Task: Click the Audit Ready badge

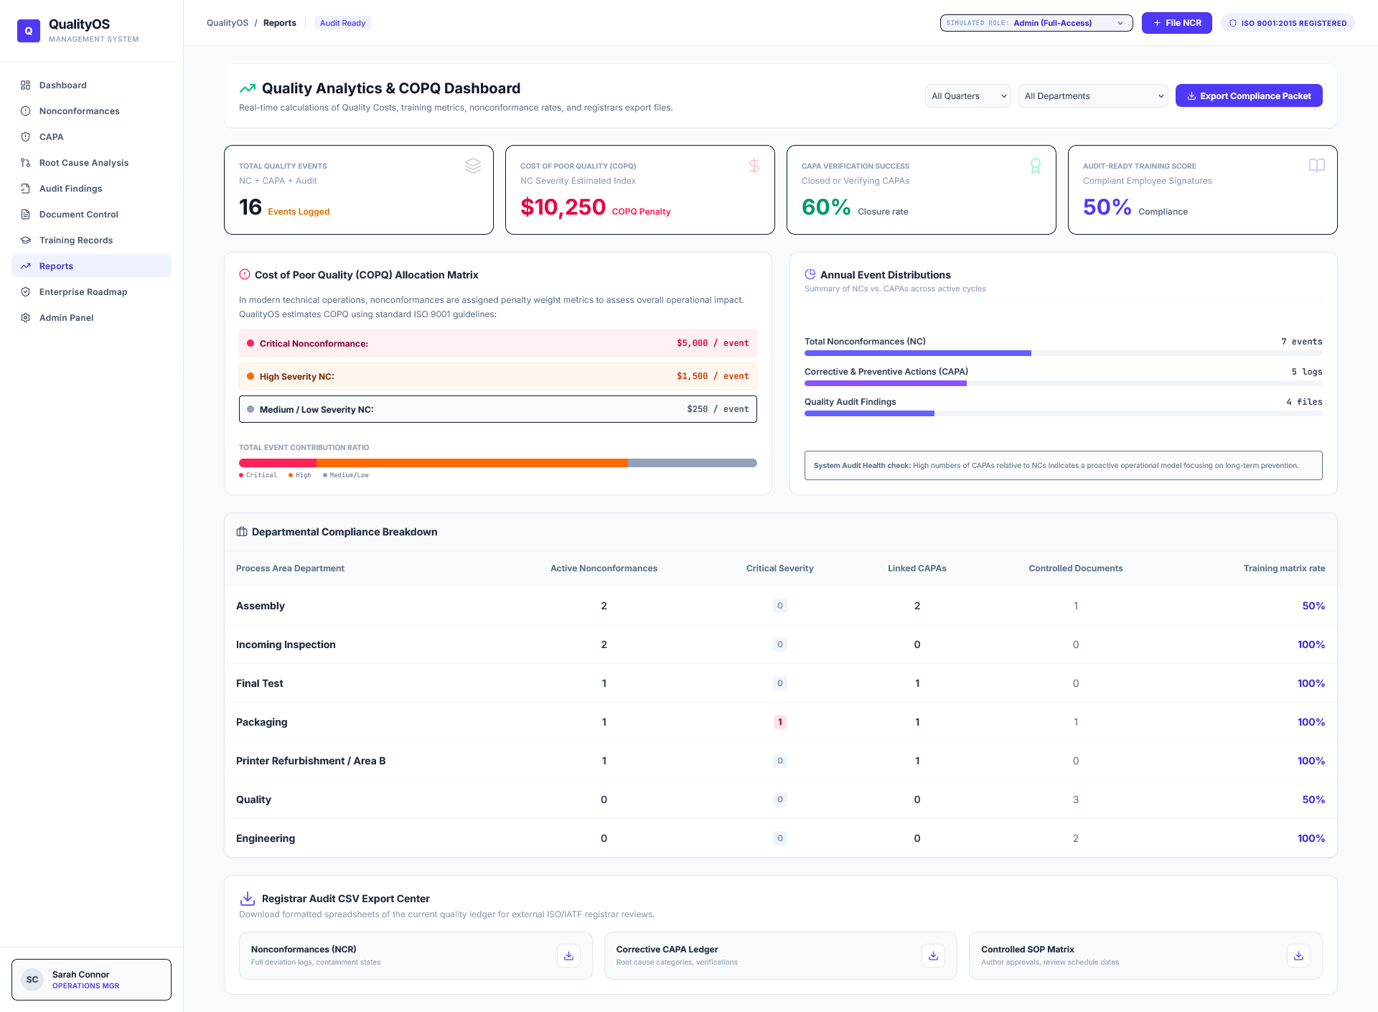Action: (342, 23)
